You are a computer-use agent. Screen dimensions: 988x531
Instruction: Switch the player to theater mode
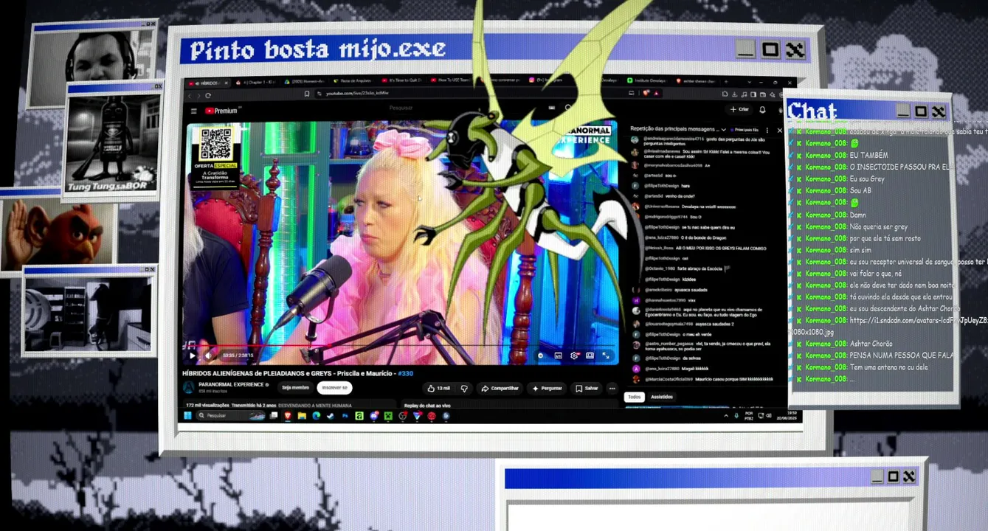point(590,355)
